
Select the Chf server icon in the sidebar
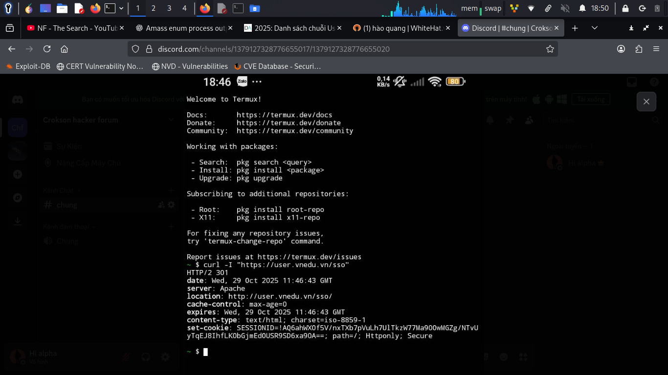pyautogui.click(x=18, y=127)
